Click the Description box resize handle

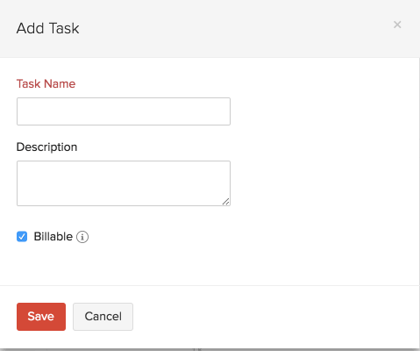click(x=225, y=202)
